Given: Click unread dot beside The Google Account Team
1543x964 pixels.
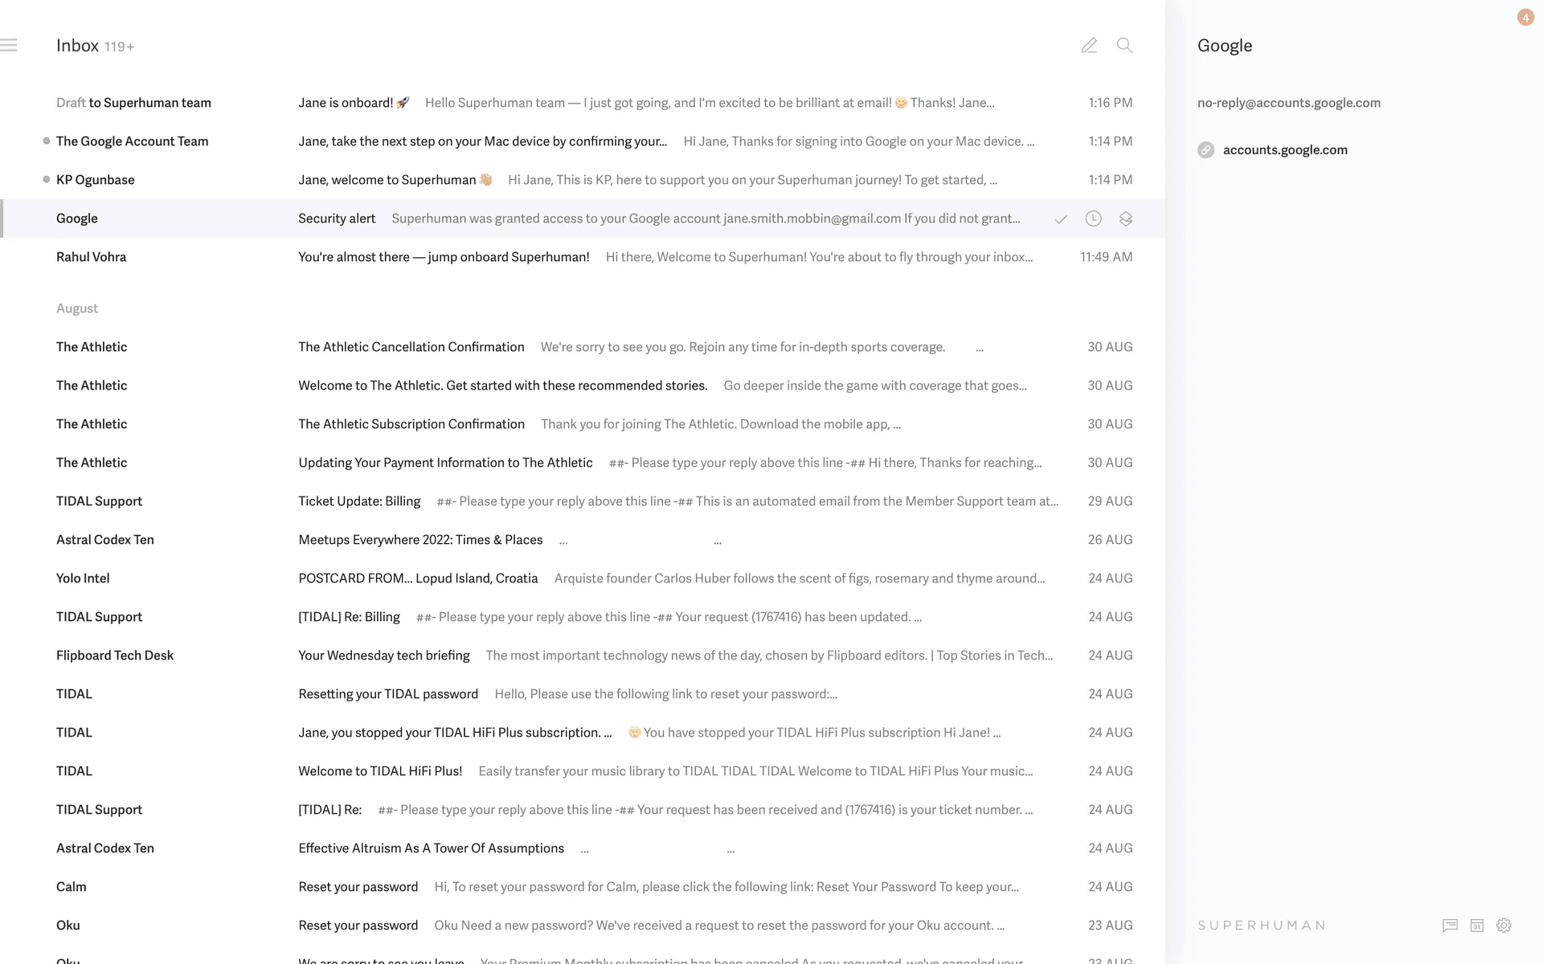Looking at the screenshot, I should (47, 141).
